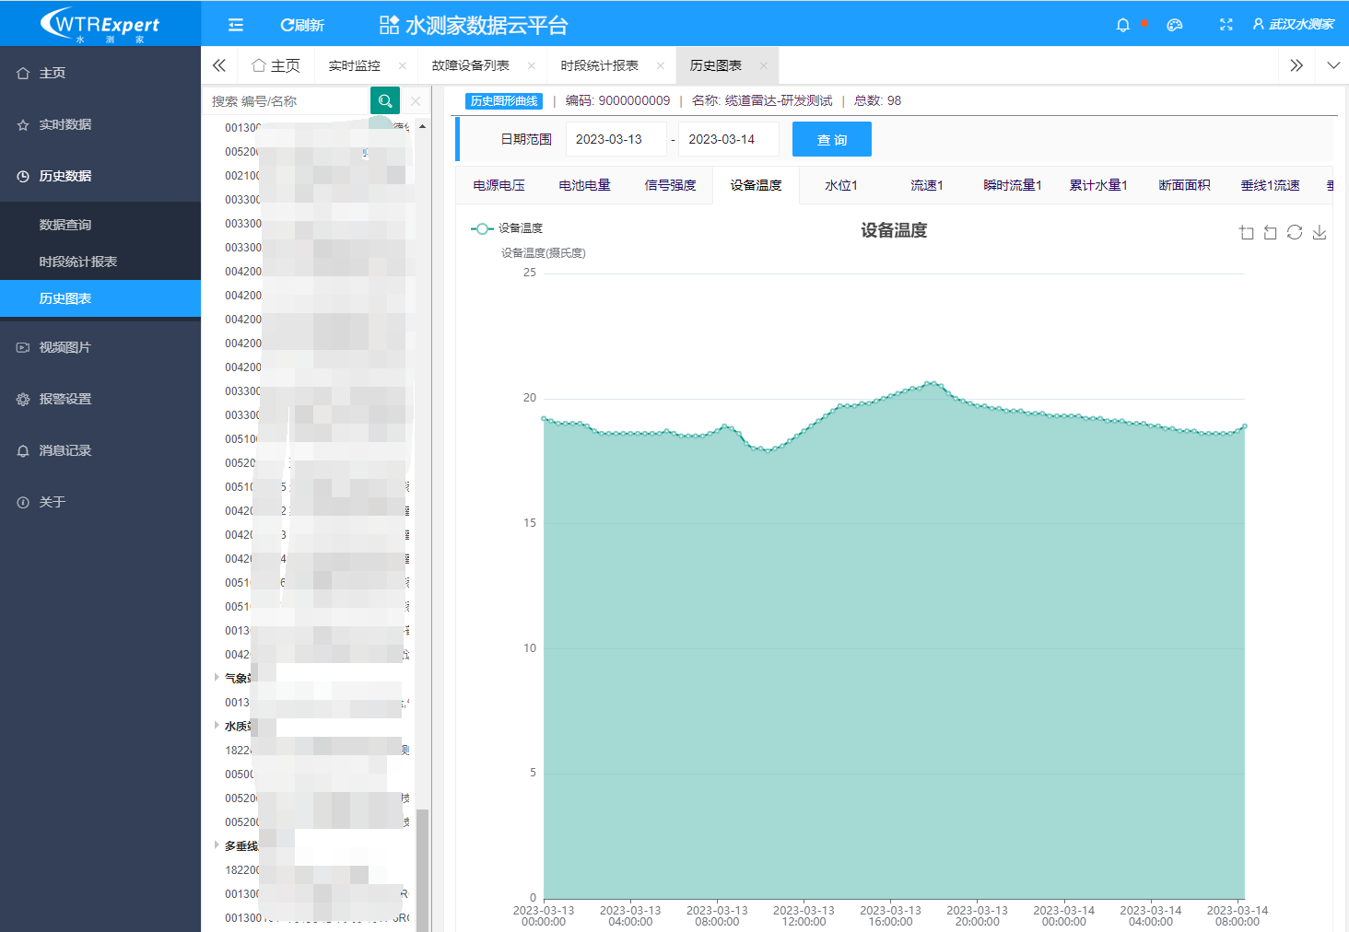Click the start date field 2023-03-13
The height and width of the screenshot is (932, 1349).
click(615, 139)
